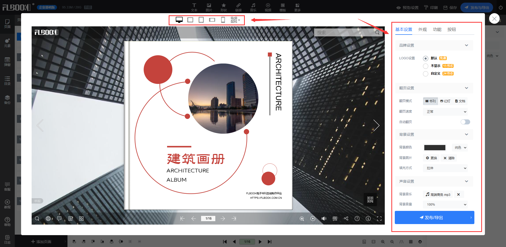The width and height of the screenshot is (506, 247).
Task: Open the QR code preview icon
Action: [234, 20]
